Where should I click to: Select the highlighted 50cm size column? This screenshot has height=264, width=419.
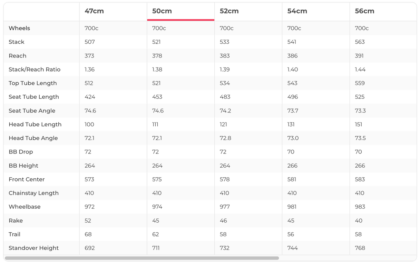click(162, 11)
